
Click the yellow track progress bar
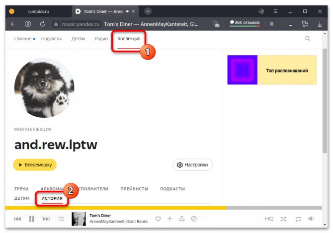pos(114,208)
